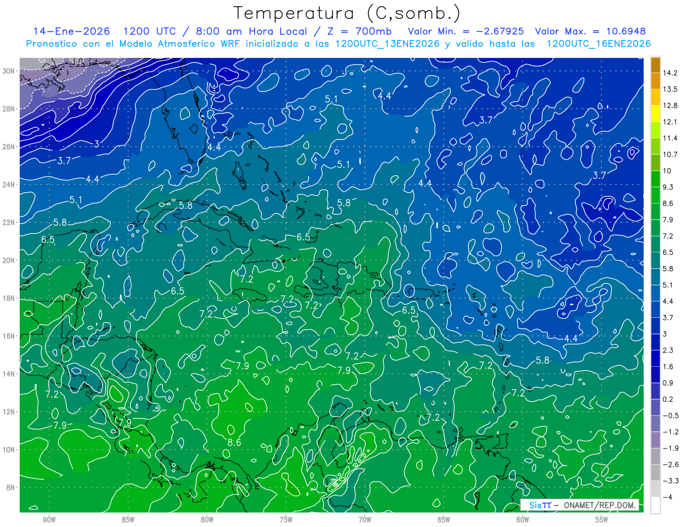Click the '22N' latitude label
The width and height of the screenshot is (682, 527).
[x=9, y=222]
